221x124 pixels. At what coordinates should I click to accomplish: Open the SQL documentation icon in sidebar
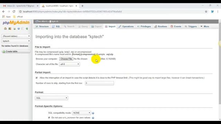pyautogui.click(x=22, y=29)
